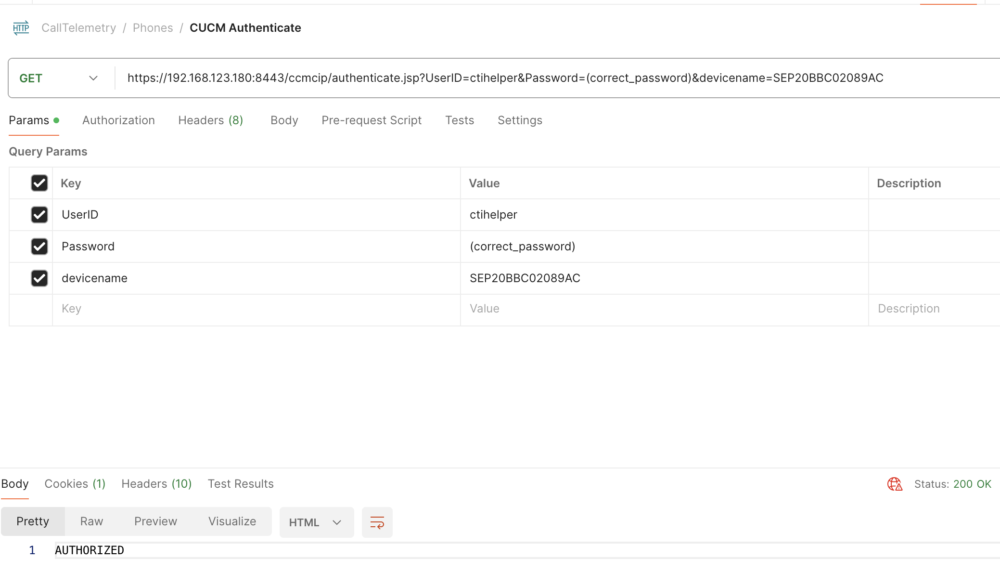Click the empty Value field in last param row
Image resolution: width=1000 pixels, height=572 pixels.
(x=577, y=309)
